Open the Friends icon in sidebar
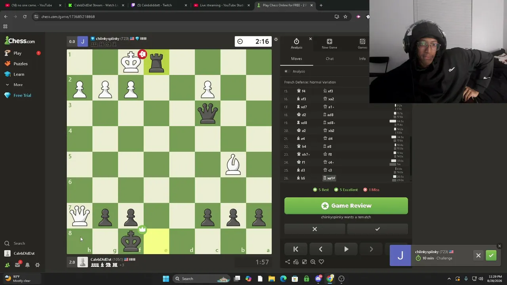The width and height of the screenshot is (507, 285). point(7,265)
